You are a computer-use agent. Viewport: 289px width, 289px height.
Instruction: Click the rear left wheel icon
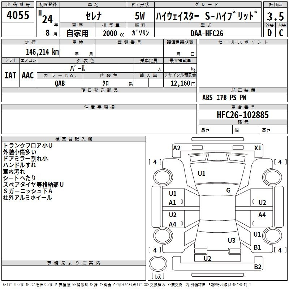click(x=163, y=236)
